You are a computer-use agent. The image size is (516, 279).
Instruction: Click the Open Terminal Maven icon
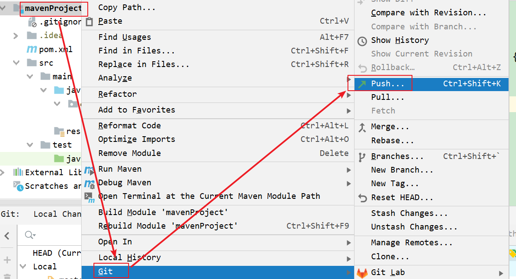90,197
